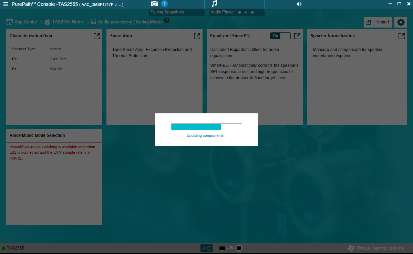Viewport: 413px width, 254px height.
Task: Open Equalizer / SmartEQ pop-out icon
Action: pyautogui.click(x=297, y=36)
